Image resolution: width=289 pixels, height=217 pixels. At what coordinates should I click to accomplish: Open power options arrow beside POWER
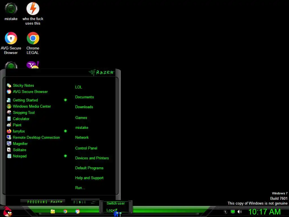[x=94, y=202]
